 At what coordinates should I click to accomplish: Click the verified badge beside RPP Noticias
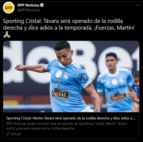42,5
